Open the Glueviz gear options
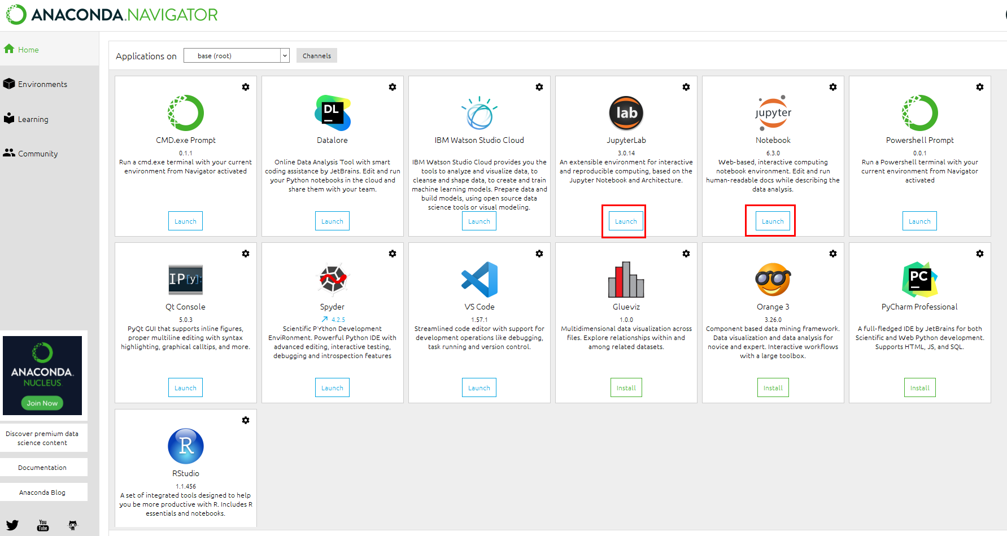This screenshot has height=536, width=1007. 686,254
